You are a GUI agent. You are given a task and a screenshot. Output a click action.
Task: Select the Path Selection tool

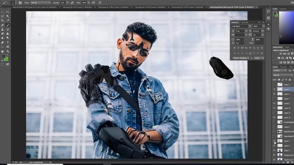click(x=2, y=47)
